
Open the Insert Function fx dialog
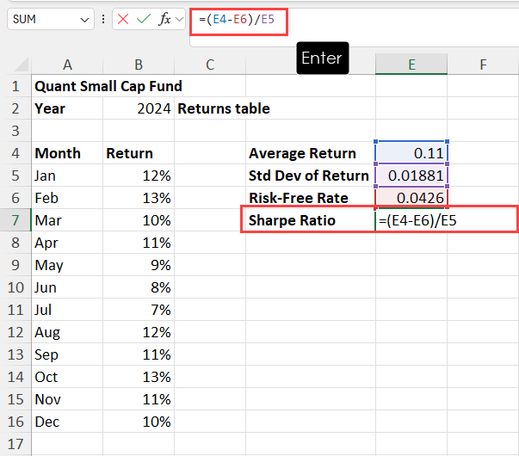[x=164, y=19]
